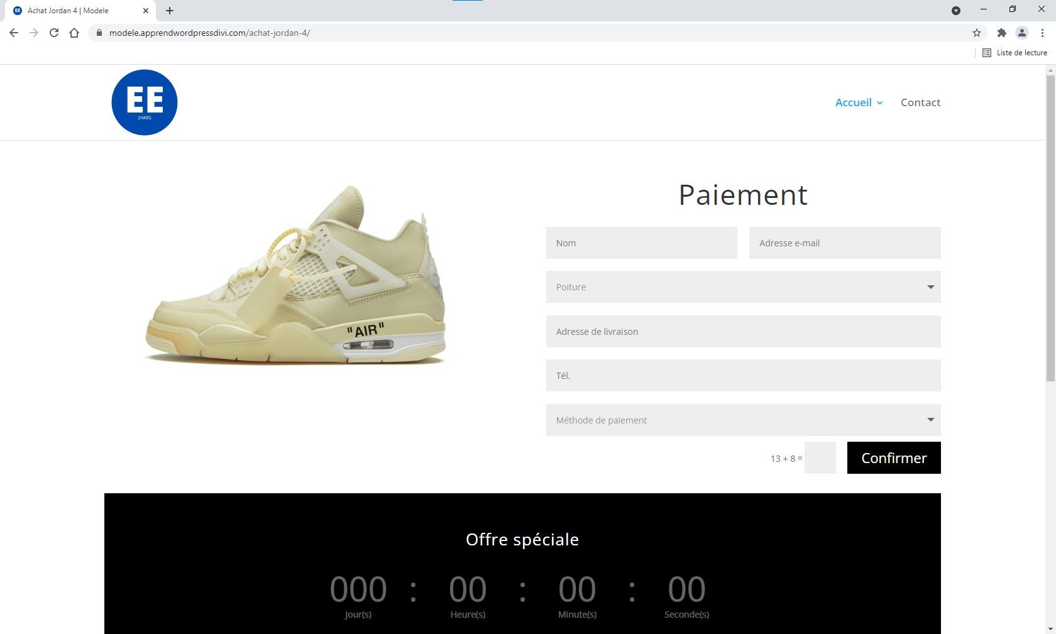Viewport: 1056px width, 634px height.
Task: Reload the page with the refresh icon
Action: point(54,33)
